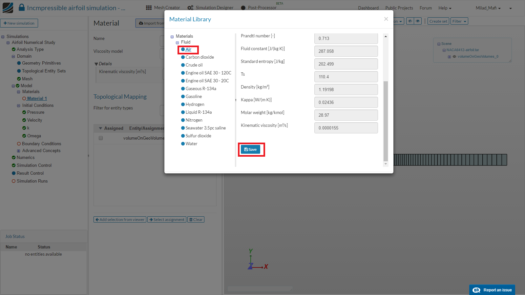Image resolution: width=525 pixels, height=295 pixels.
Task: Expand the Advanced Concepts node
Action: [19, 151]
